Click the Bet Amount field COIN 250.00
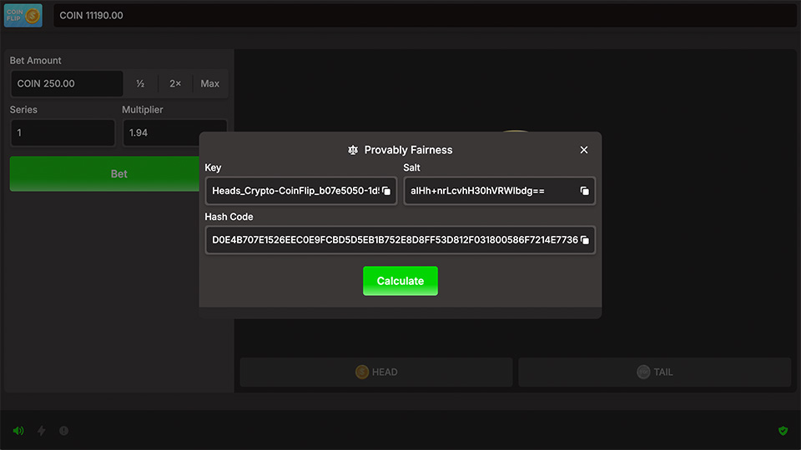Viewport: 801px width, 450px height. click(67, 83)
